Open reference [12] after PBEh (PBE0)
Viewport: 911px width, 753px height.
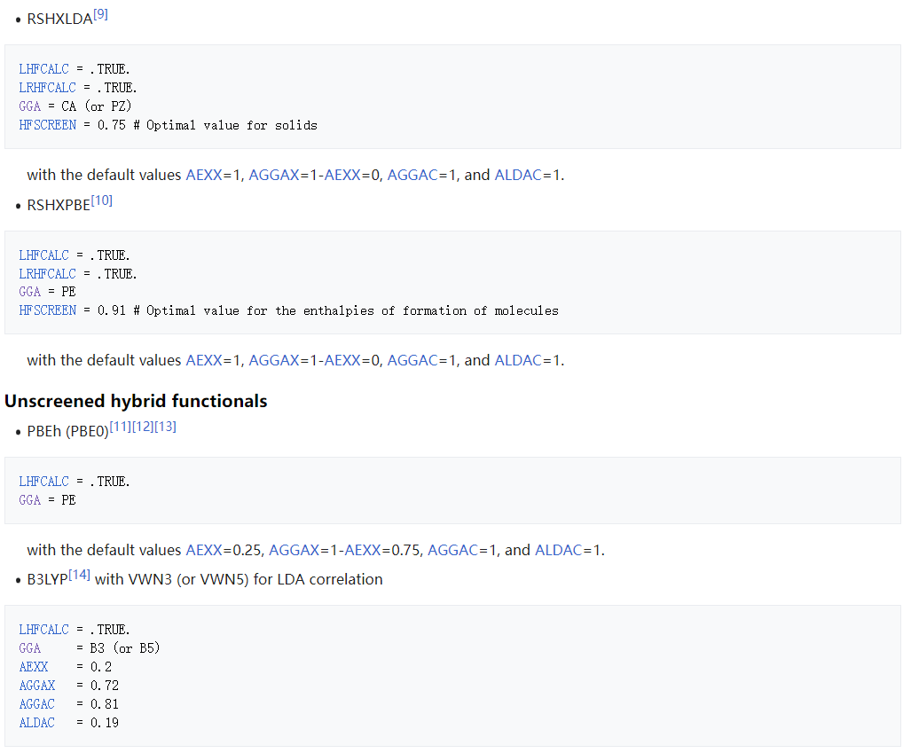[x=143, y=427]
